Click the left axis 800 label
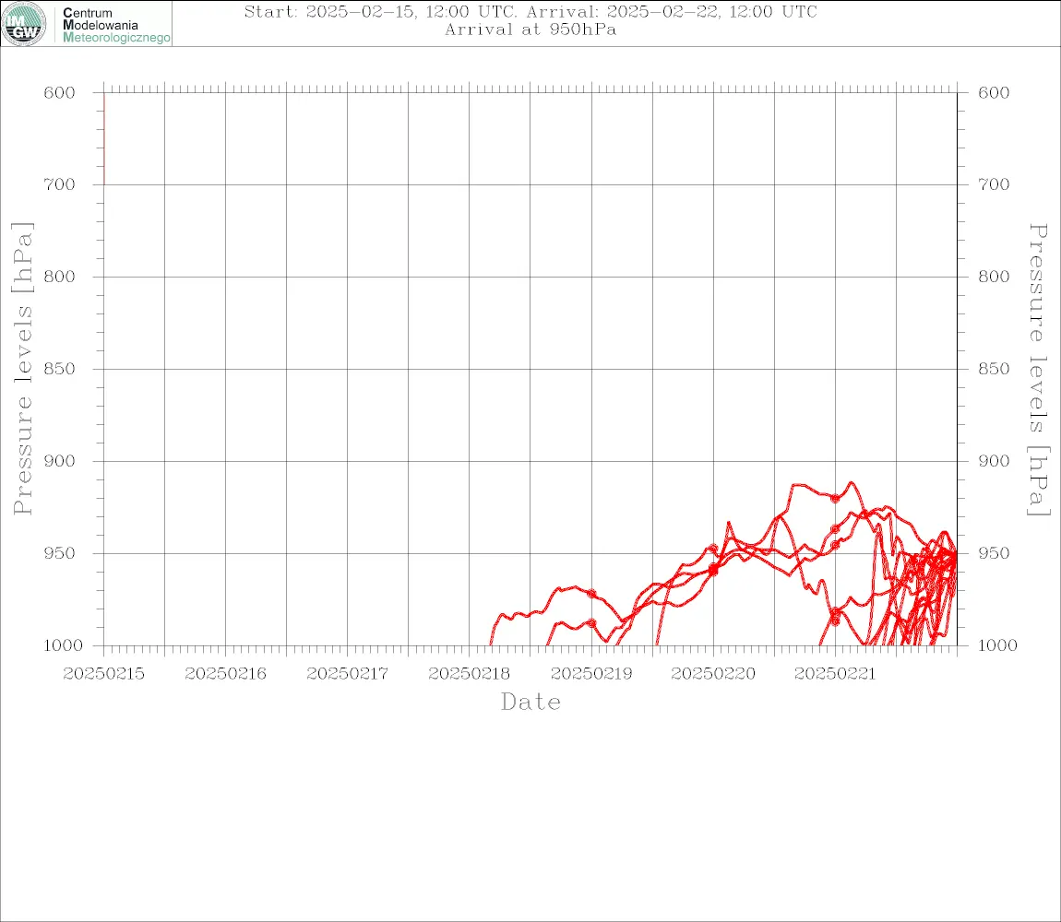The image size is (1061, 922). (x=60, y=277)
